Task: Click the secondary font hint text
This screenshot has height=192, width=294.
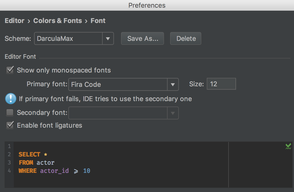Action: pos(105,99)
